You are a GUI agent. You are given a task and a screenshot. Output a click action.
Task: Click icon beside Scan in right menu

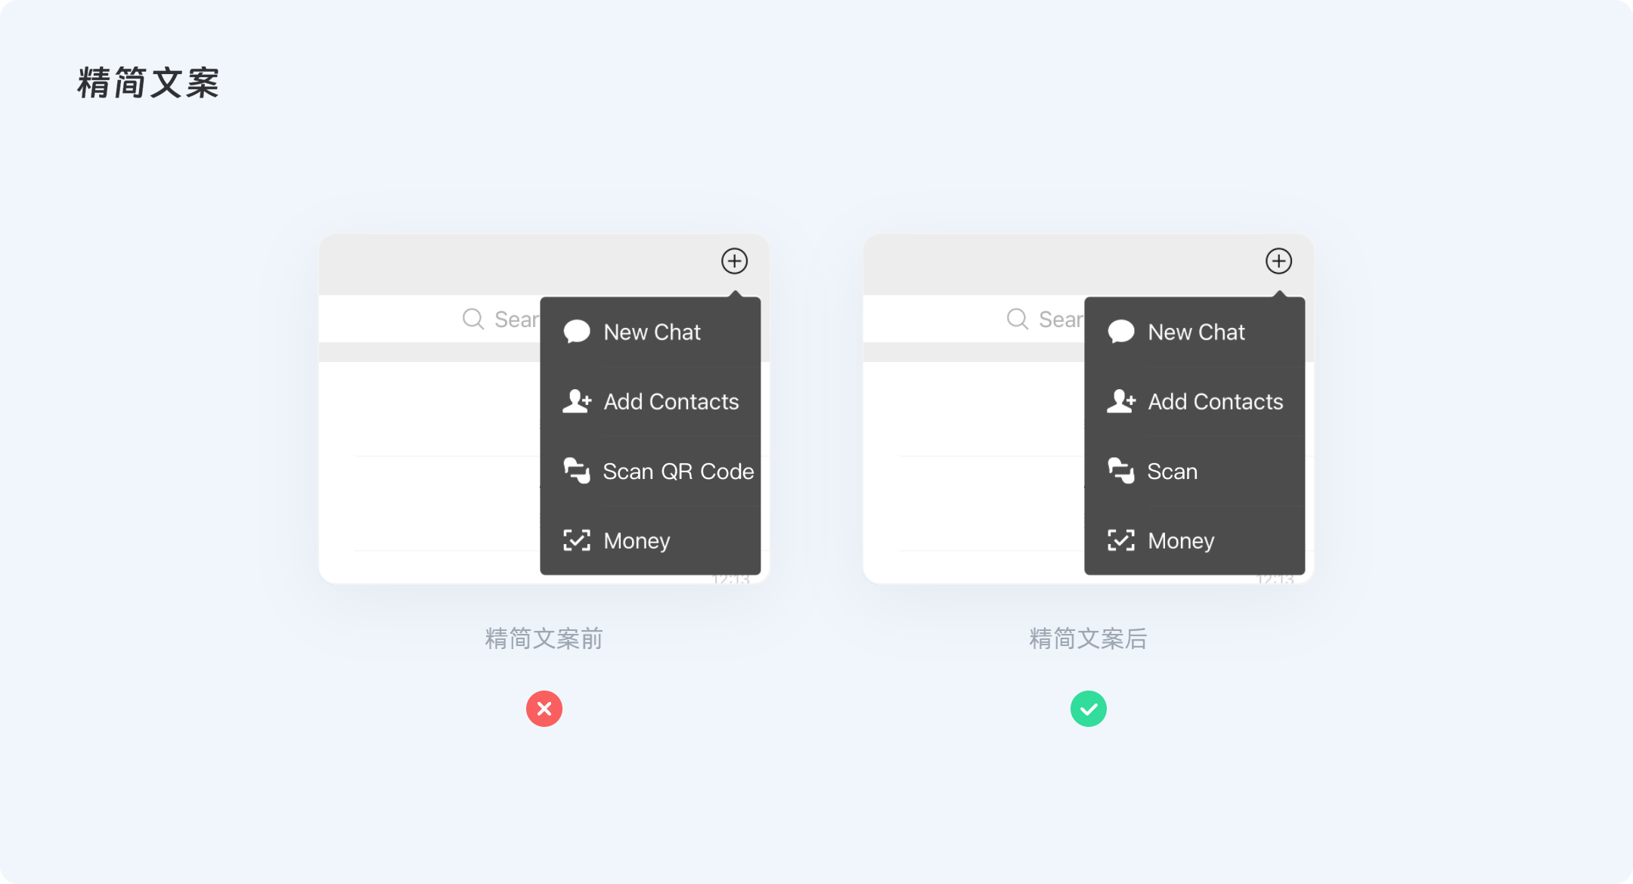pos(1121,471)
